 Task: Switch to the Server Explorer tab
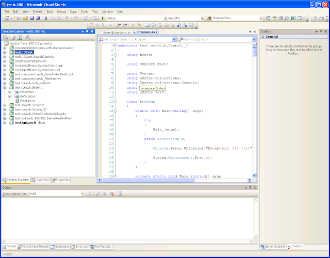coord(273,247)
